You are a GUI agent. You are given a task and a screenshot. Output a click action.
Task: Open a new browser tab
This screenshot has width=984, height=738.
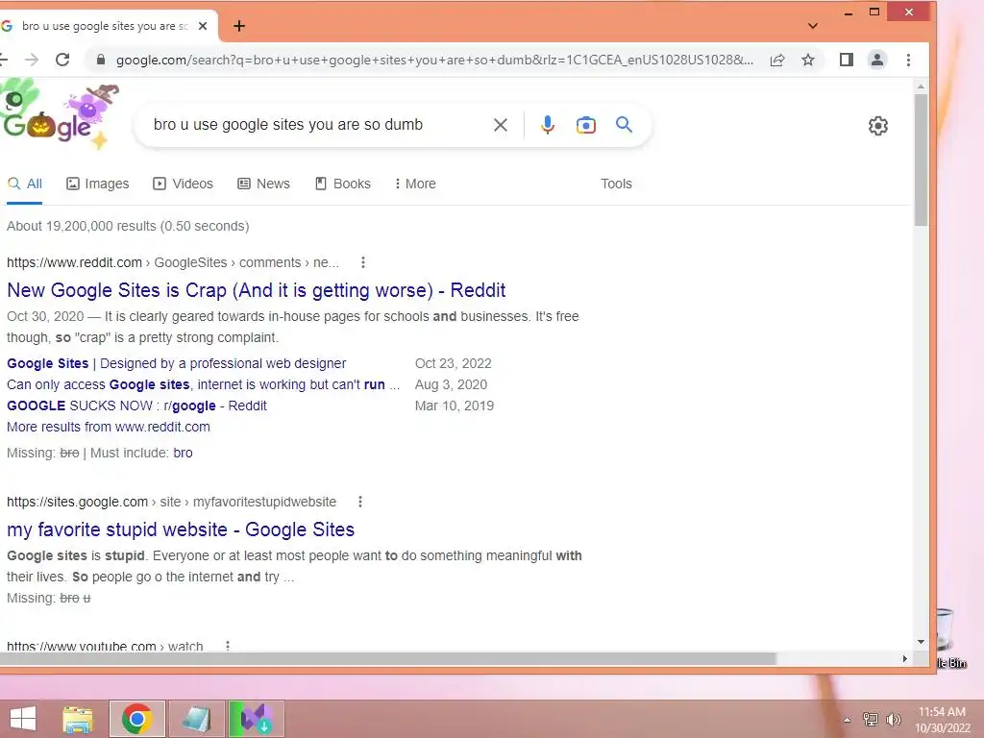pos(239,26)
